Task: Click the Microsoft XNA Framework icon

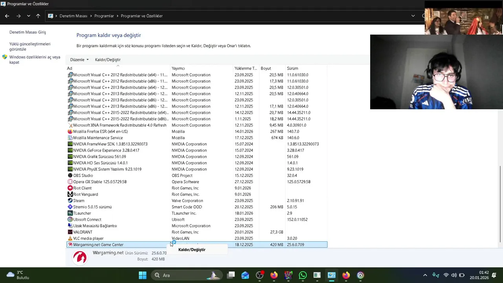Action: 70,125
